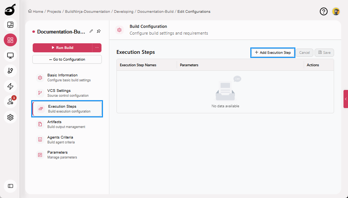Screen dimensions: 348x198
Task: Go to Home breadcrumb link
Action: point(38,12)
